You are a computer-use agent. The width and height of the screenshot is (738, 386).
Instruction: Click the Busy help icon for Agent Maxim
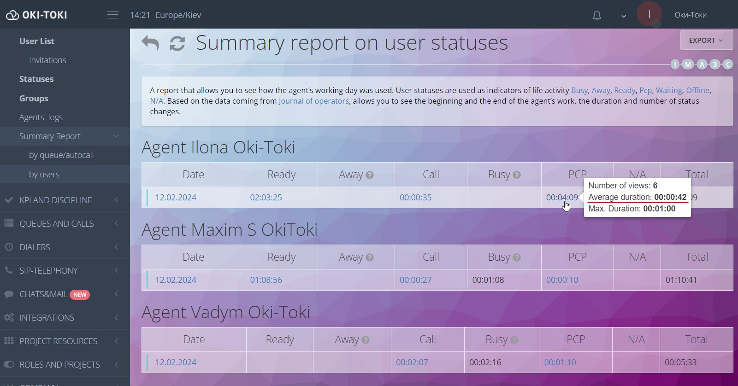tap(517, 257)
